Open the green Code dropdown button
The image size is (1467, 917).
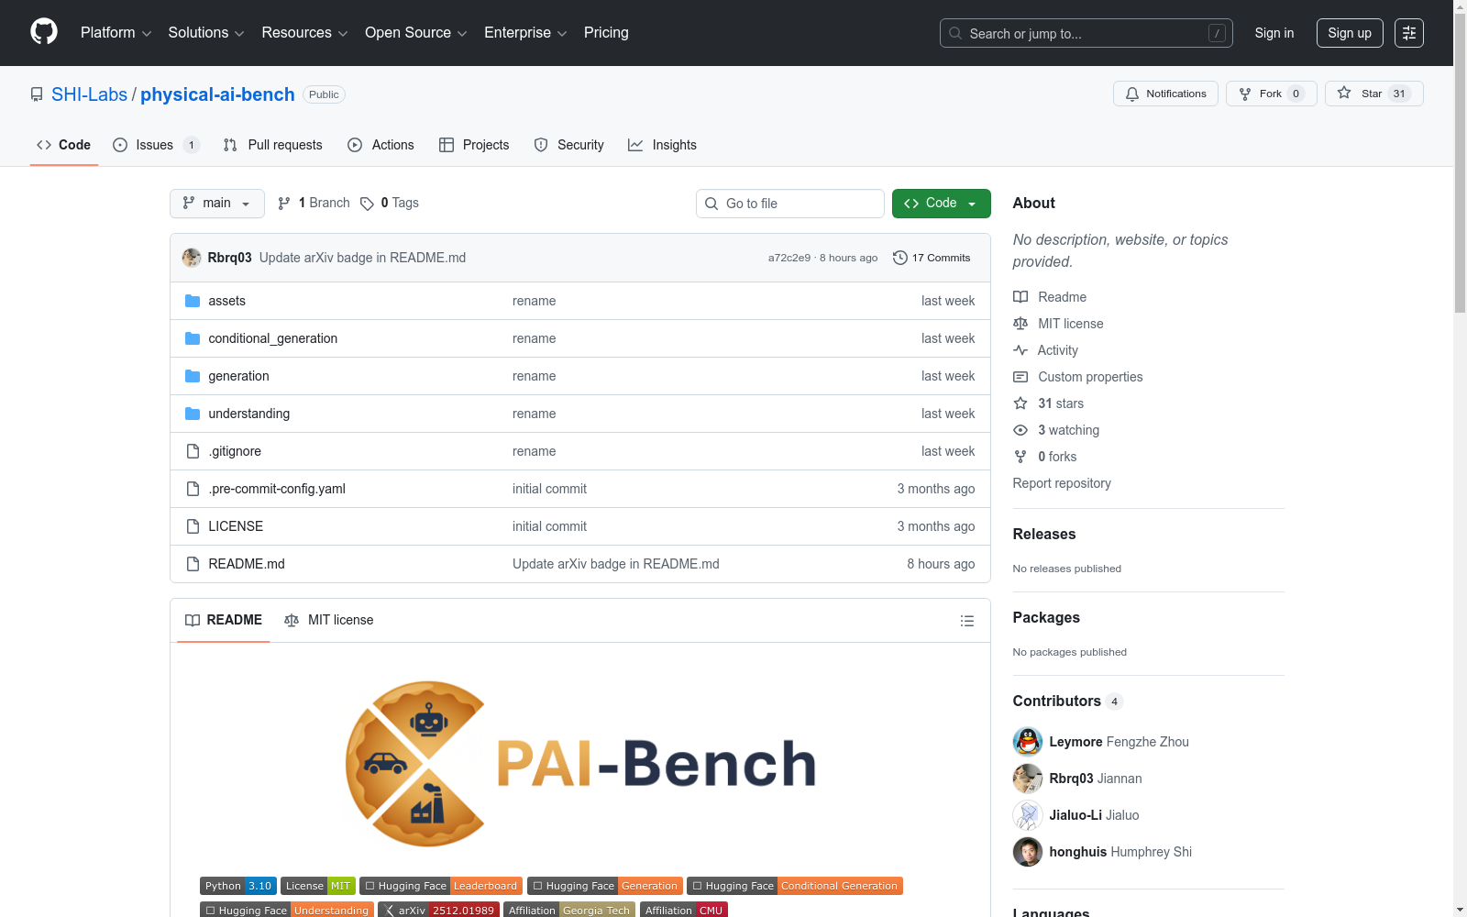941,204
